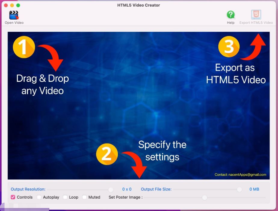The width and height of the screenshot is (278, 211).
Task: Enable the Autoplay checkbox
Action: (x=39, y=197)
